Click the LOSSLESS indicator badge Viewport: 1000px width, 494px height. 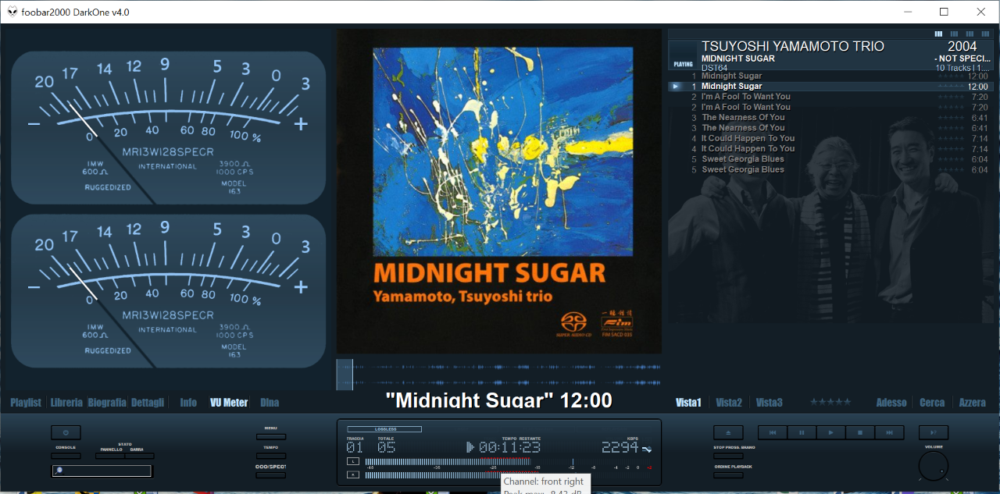384,429
